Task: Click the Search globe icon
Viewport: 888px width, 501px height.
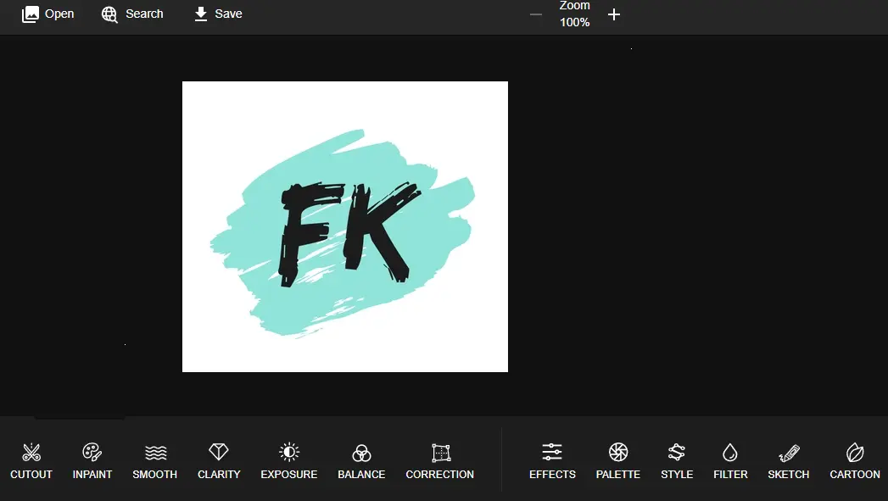Action: coord(109,14)
